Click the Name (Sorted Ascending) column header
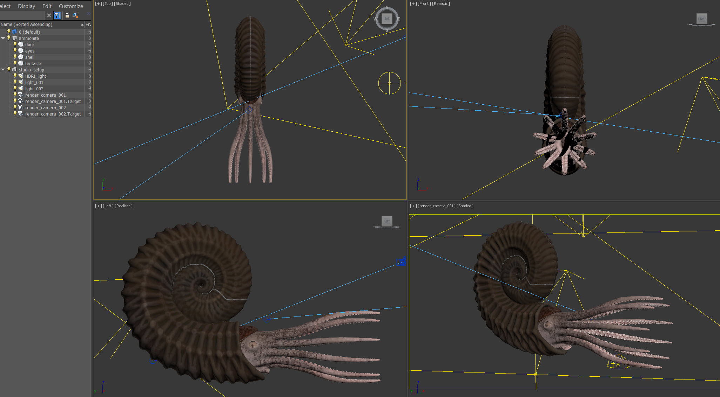This screenshot has height=397, width=720. point(42,24)
